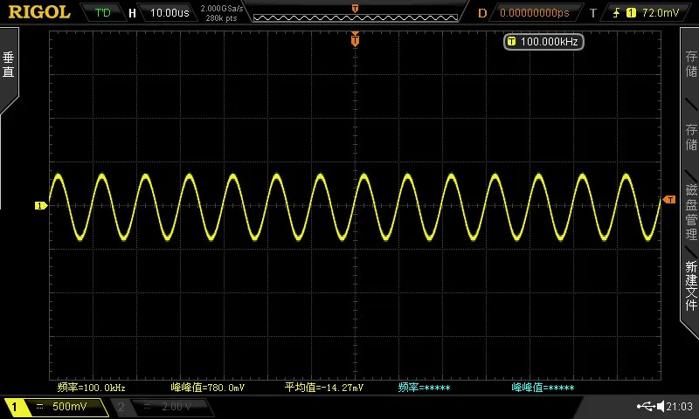The width and height of the screenshot is (699, 419).
Task: Click the yellow sine waveform trace
Action: pos(355,207)
